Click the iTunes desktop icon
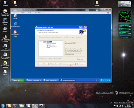 tap(5, 30)
